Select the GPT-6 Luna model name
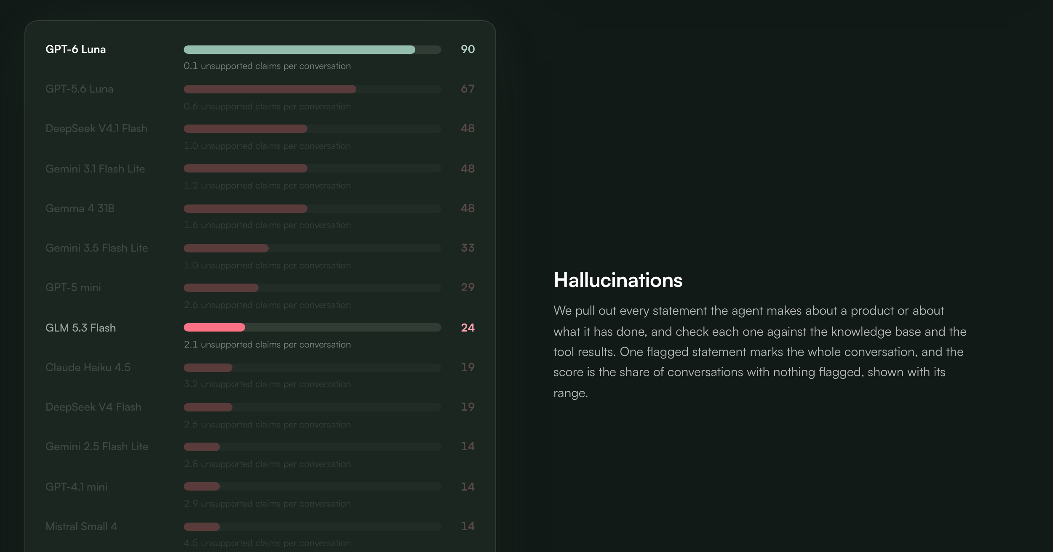 point(75,49)
